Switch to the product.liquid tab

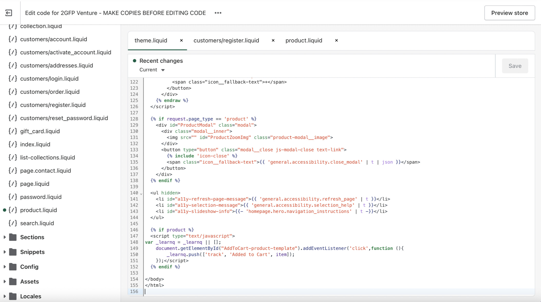coord(304,41)
